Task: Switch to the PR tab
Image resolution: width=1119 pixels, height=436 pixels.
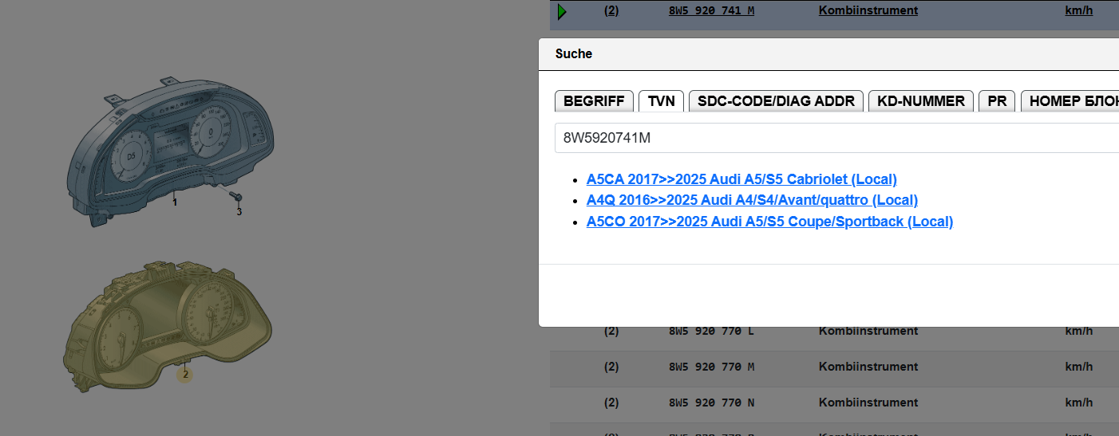Action: tap(997, 101)
